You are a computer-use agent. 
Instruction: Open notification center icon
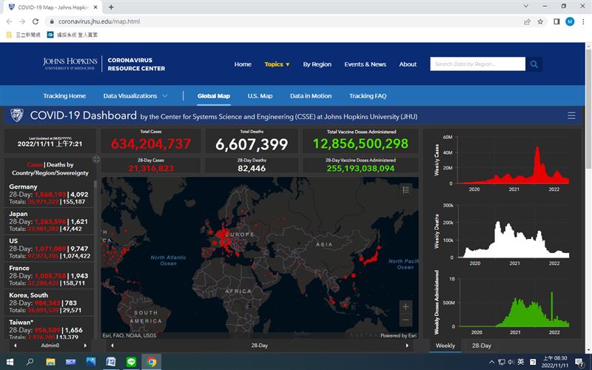tap(579, 362)
